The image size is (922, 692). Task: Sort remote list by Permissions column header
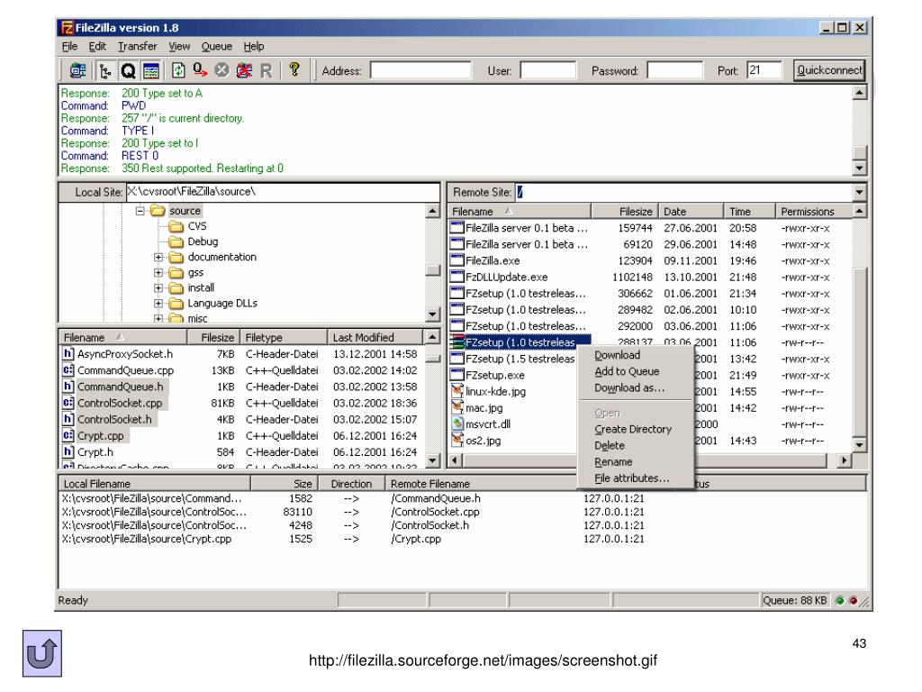813,211
